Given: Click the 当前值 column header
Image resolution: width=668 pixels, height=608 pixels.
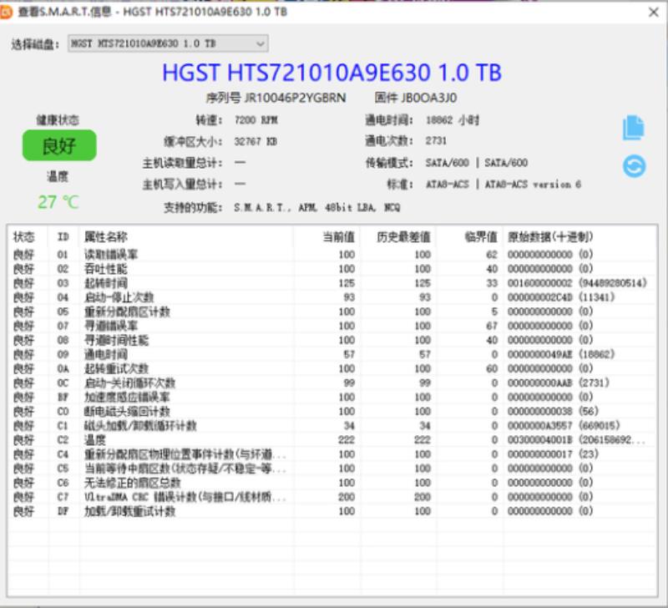Looking at the screenshot, I should click(339, 237).
